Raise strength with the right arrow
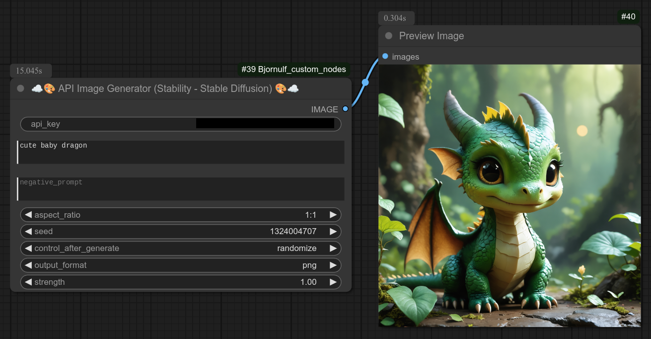This screenshot has height=339, width=651. (x=333, y=282)
